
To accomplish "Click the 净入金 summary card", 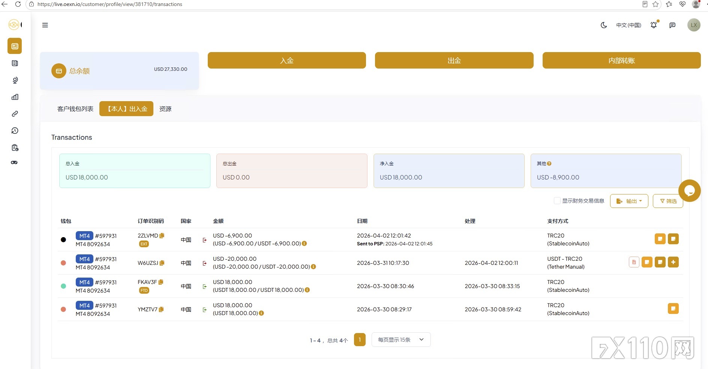I will 449,171.
